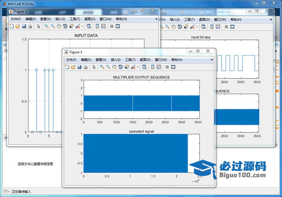Click dock arrow at Figure 1 menu bar end

tap(156, 19)
